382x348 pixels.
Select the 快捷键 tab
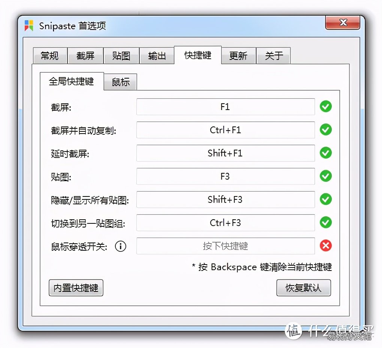click(198, 55)
